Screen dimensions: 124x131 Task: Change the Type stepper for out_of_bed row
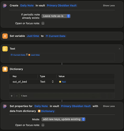pos(53,82)
